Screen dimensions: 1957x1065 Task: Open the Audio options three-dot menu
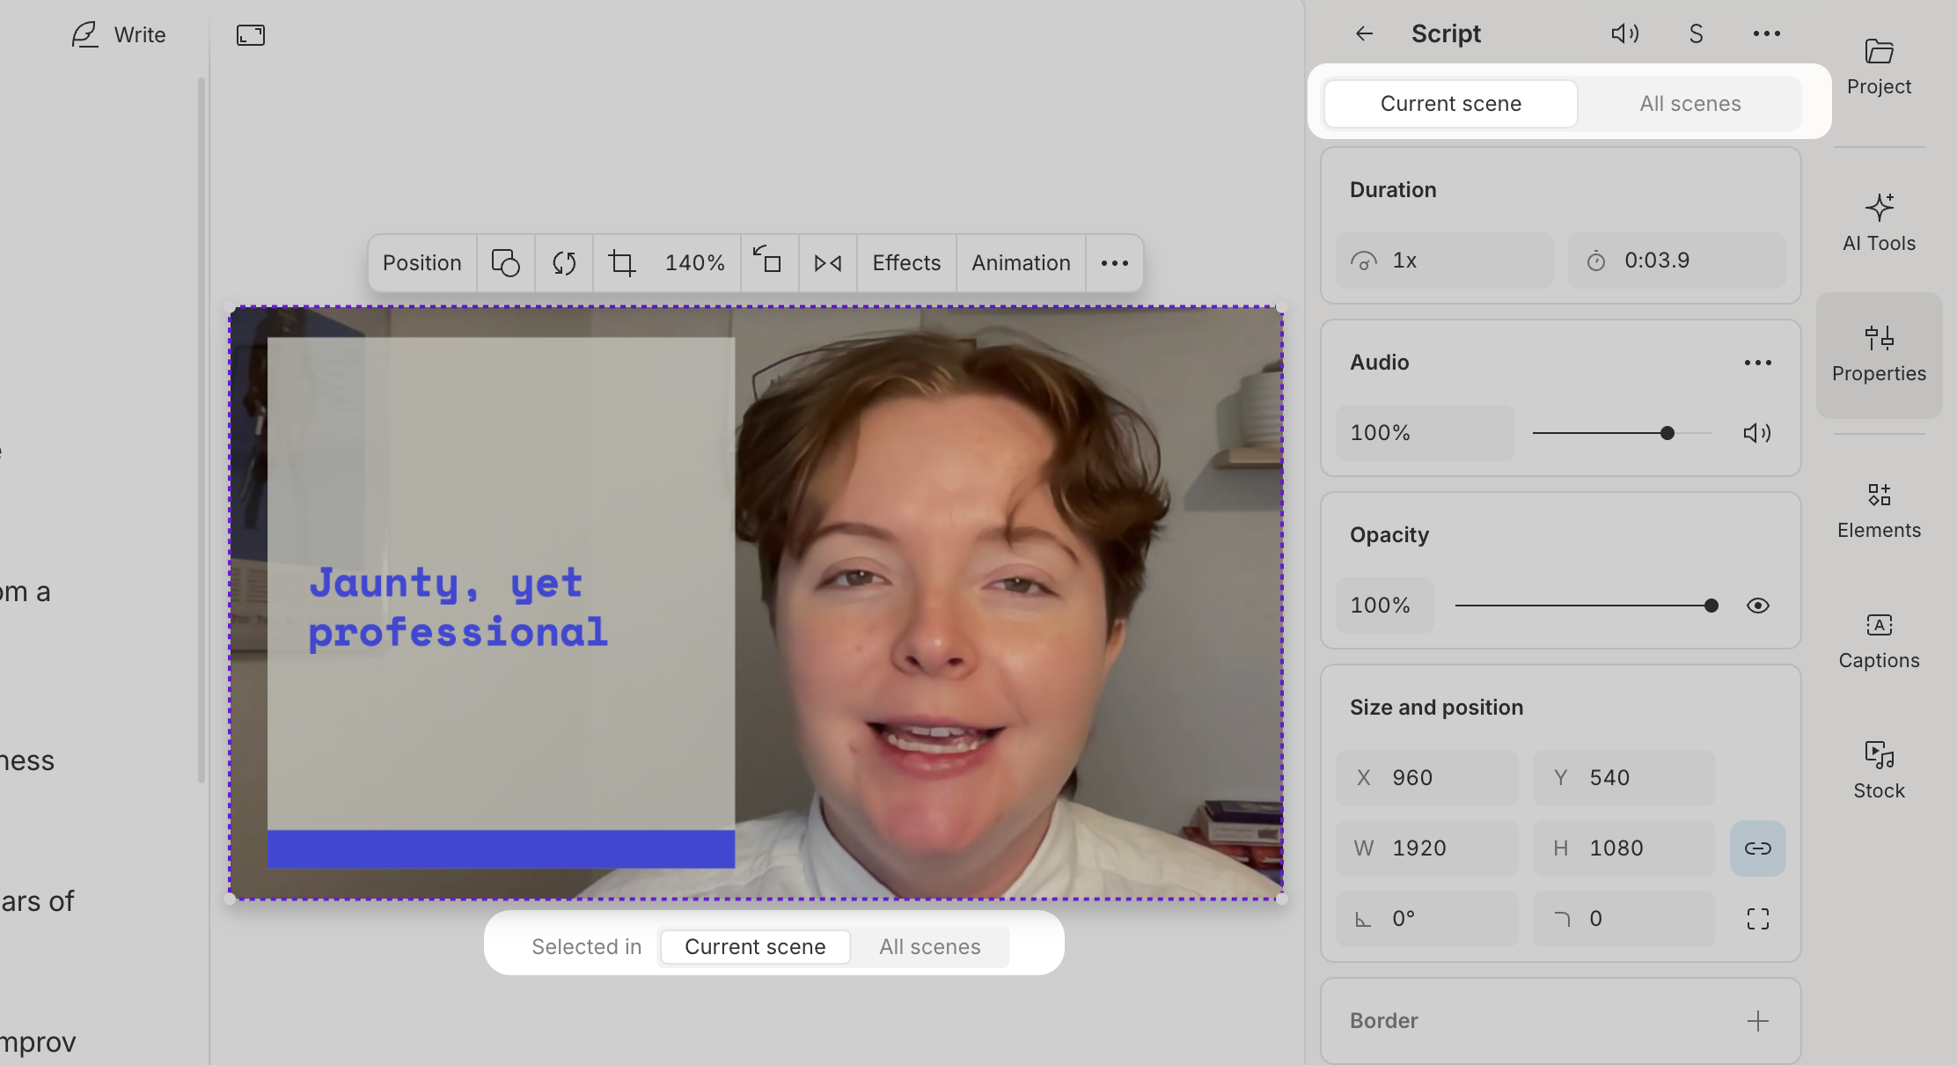tap(1757, 362)
